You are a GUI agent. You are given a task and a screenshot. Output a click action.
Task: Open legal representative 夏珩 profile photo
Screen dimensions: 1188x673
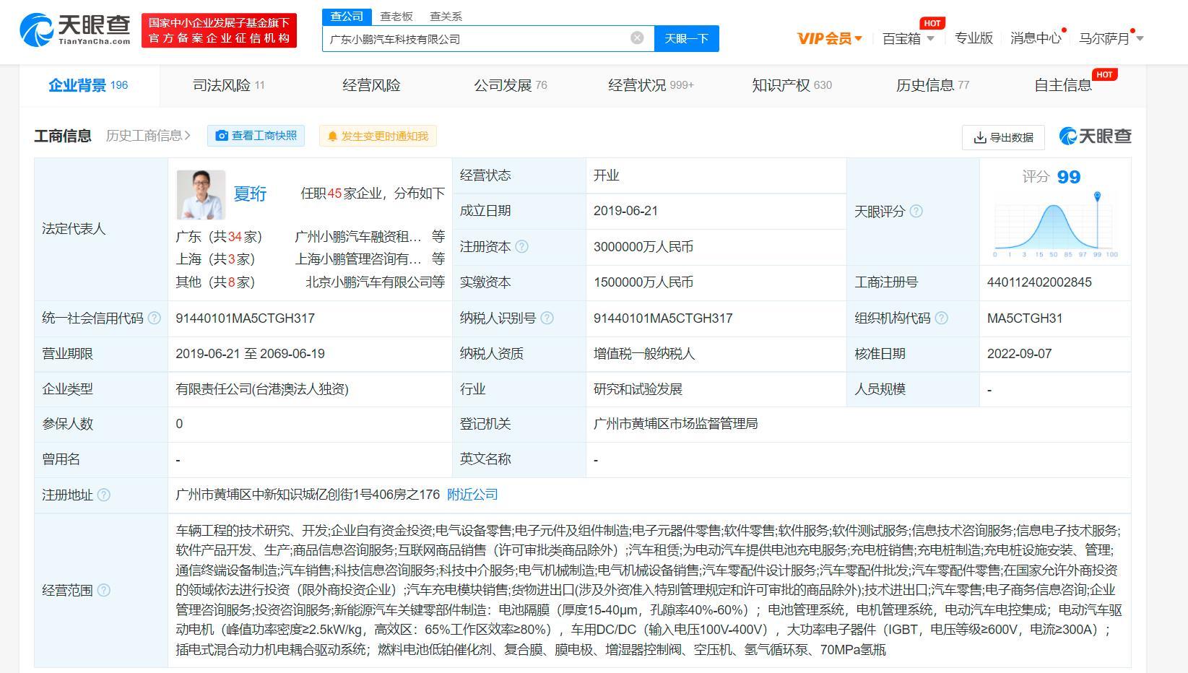tap(201, 195)
